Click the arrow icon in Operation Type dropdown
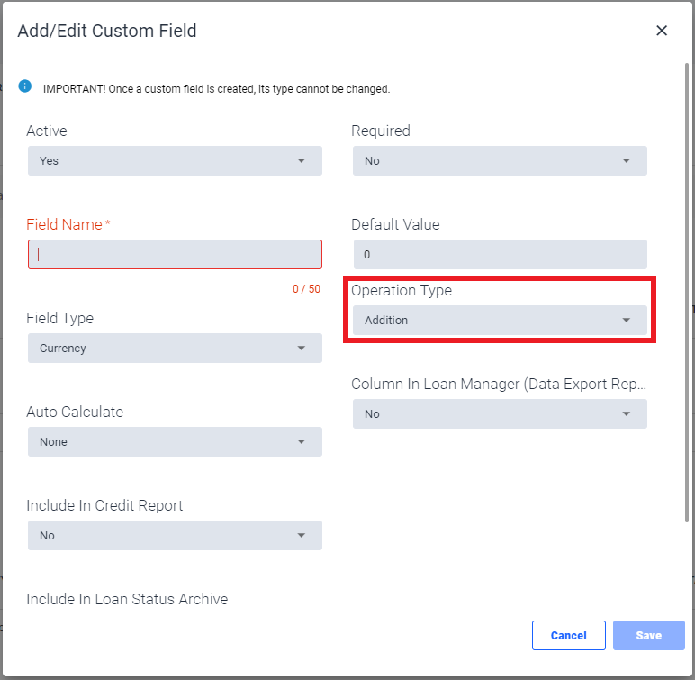This screenshot has width=695, height=680. click(x=626, y=320)
